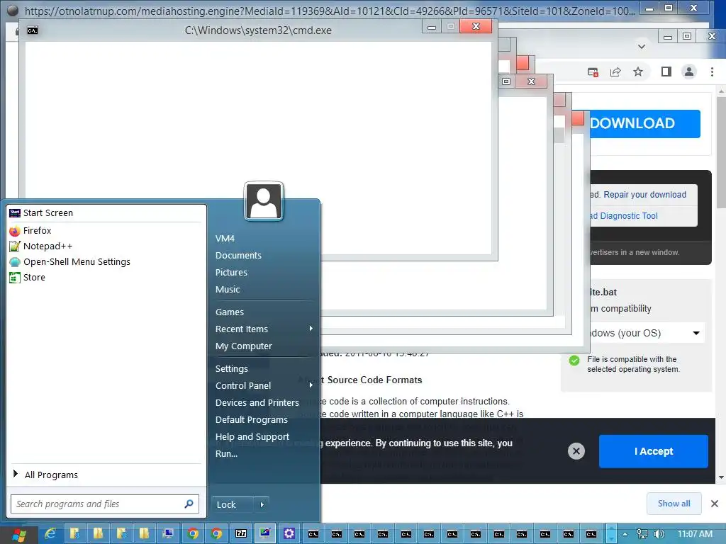Open the arrow next to Lock
The width and height of the screenshot is (726, 544).
(x=262, y=504)
